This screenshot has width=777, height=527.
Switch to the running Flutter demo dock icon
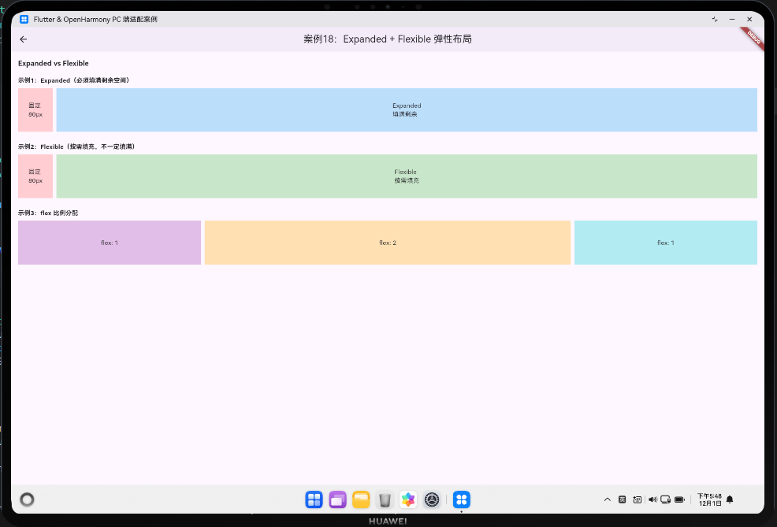pos(462,499)
